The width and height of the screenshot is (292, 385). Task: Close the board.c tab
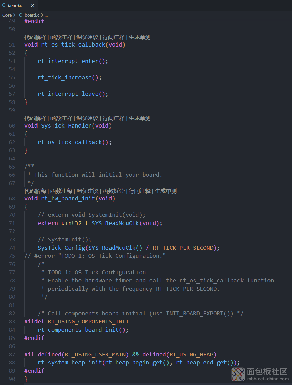pyautogui.click(x=33, y=5)
